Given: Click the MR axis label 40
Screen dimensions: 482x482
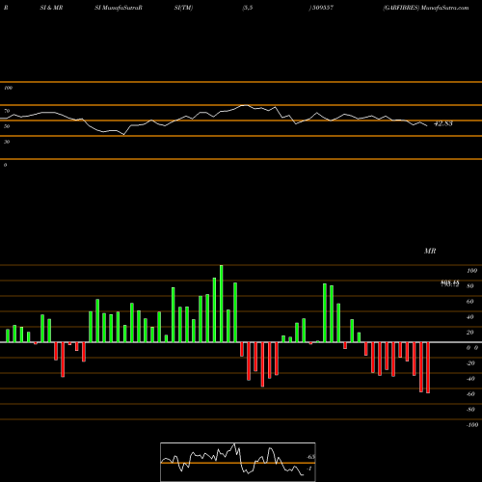Looking at the screenshot, I should [x=470, y=317].
